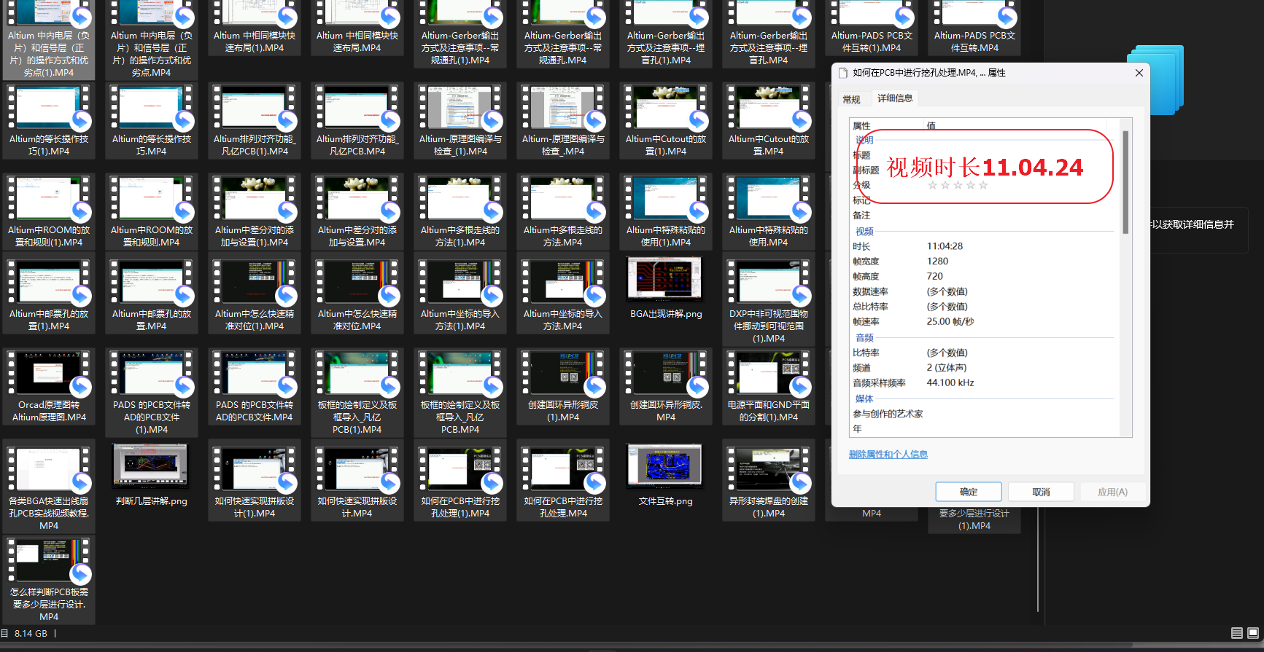Click the 媒体 section header
This screenshot has height=652, width=1264.
coord(864,398)
